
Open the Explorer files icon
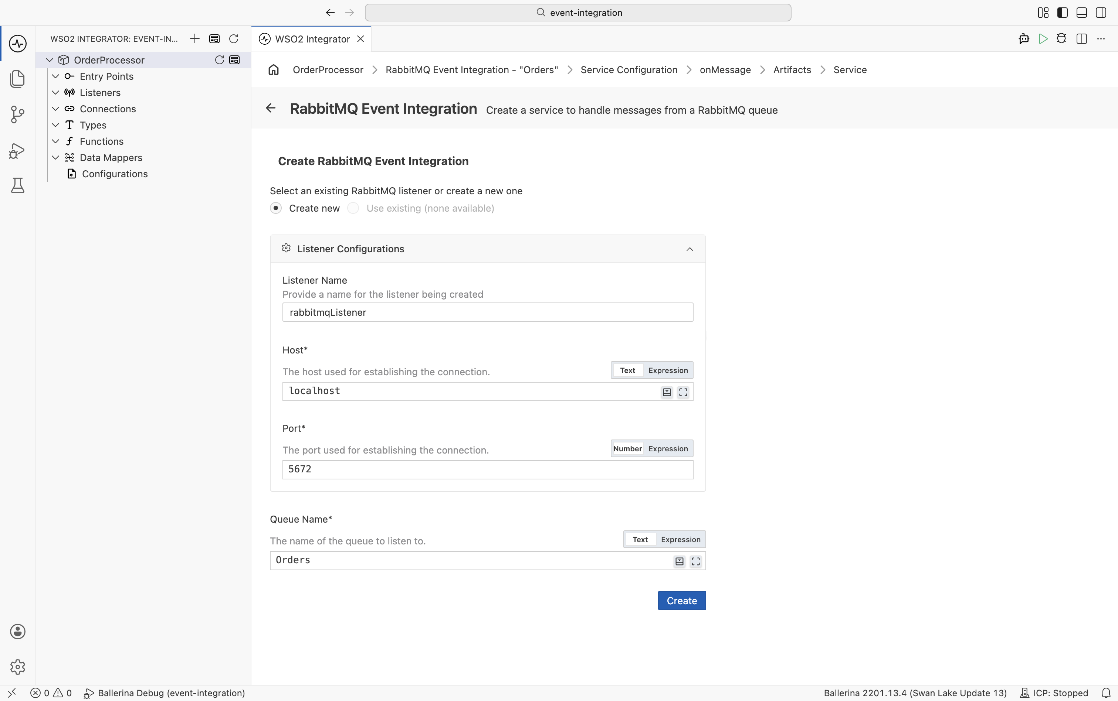click(18, 79)
